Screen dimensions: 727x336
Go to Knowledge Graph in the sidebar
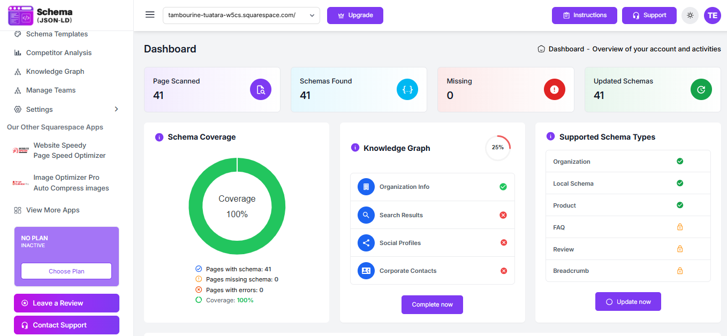(x=55, y=72)
